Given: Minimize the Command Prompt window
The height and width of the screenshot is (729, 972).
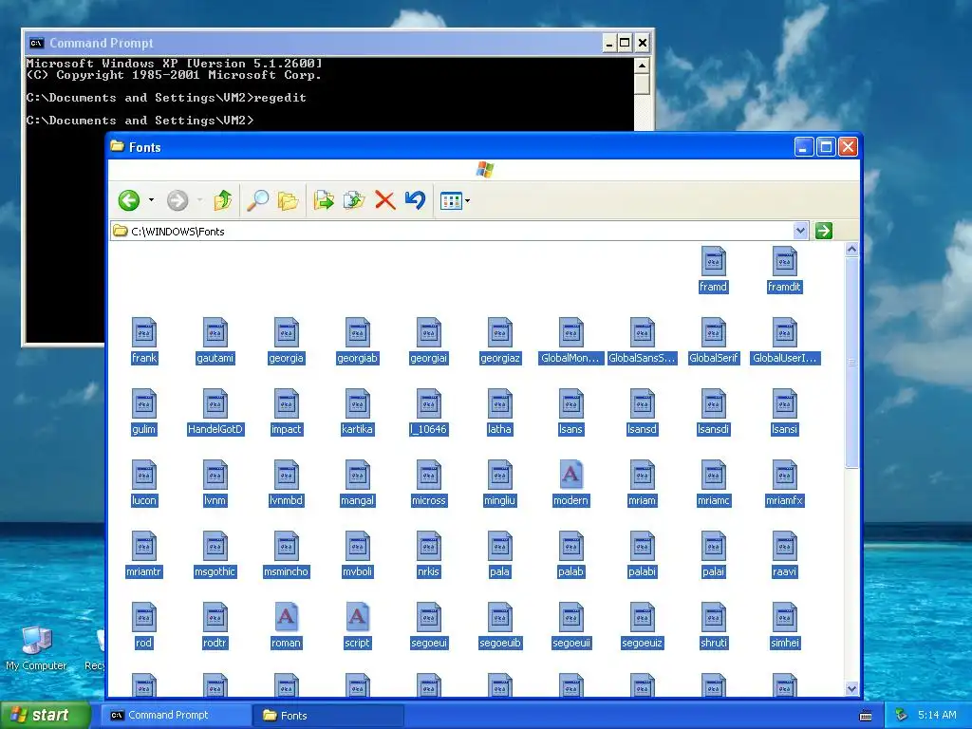Looking at the screenshot, I should tap(609, 43).
